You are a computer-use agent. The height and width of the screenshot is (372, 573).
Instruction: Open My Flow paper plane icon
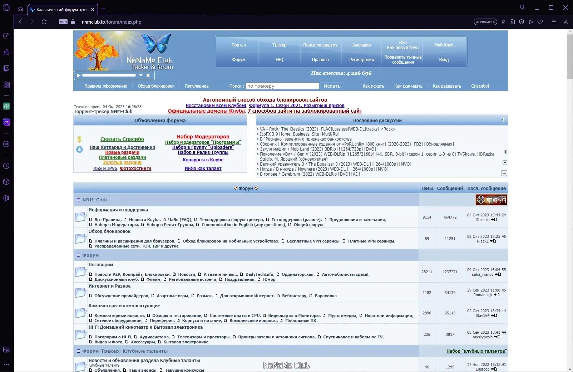click(x=531, y=22)
